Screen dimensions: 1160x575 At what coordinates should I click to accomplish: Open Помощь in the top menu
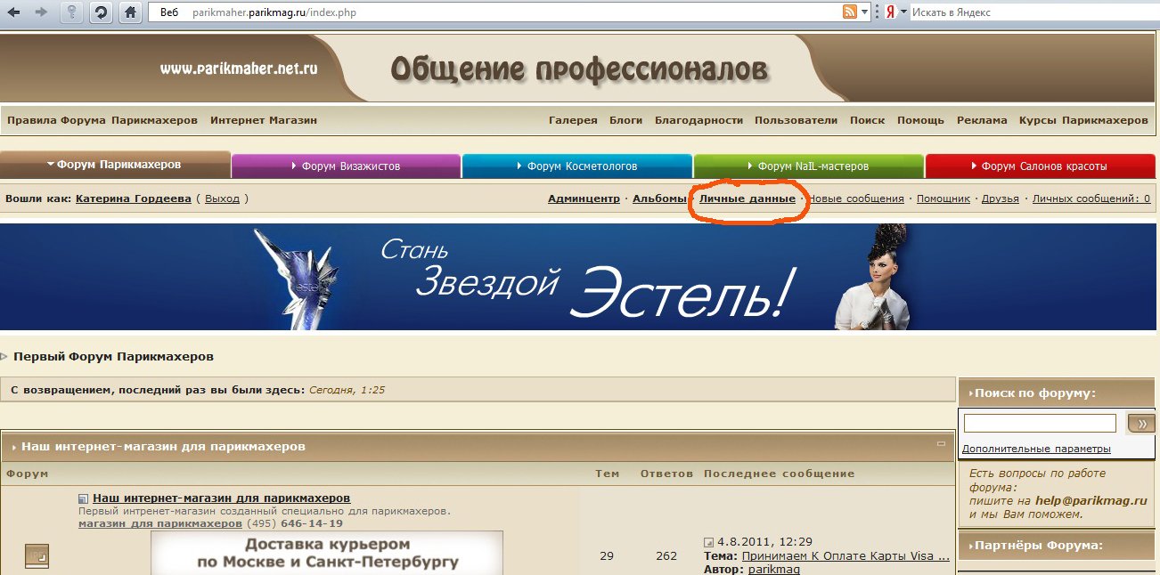[920, 120]
